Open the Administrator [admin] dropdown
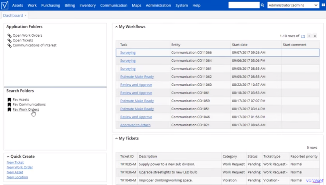 coord(293,5)
